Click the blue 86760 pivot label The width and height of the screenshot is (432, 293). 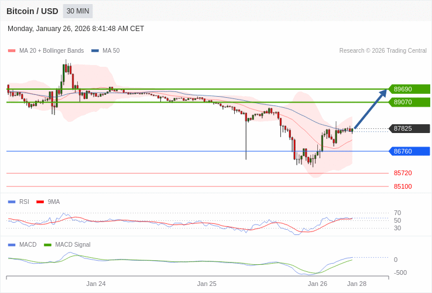pyautogui.click(x=409, y=151)
